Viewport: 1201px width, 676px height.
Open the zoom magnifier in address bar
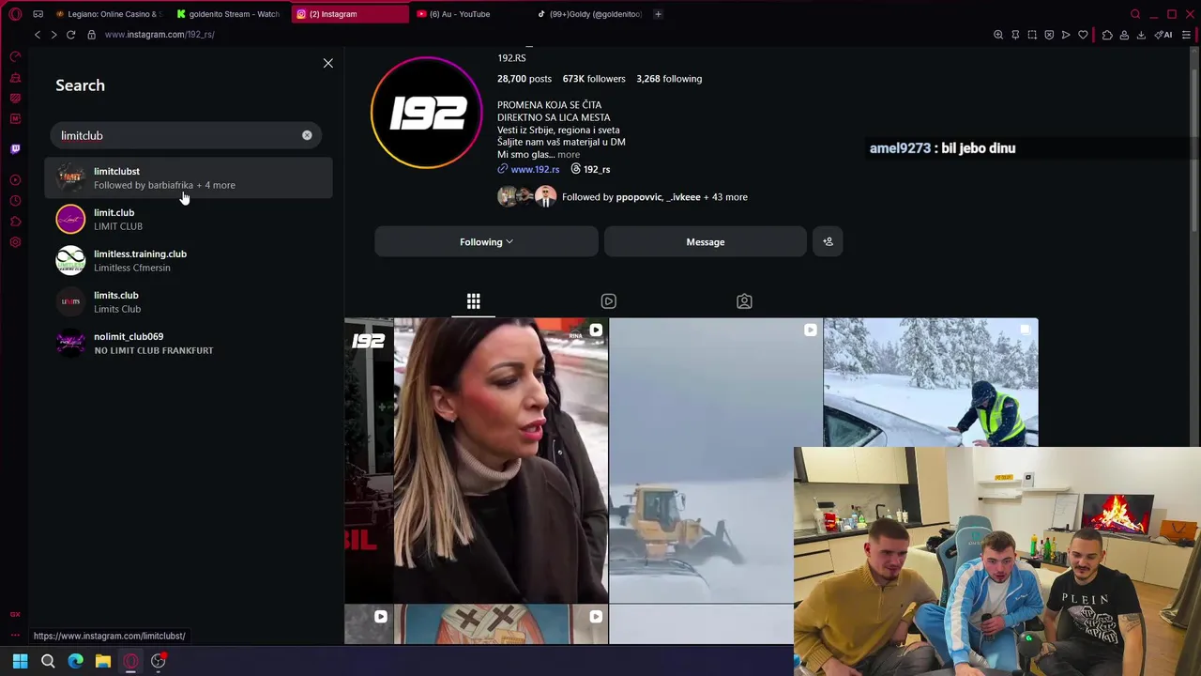[x=998, y=35]
